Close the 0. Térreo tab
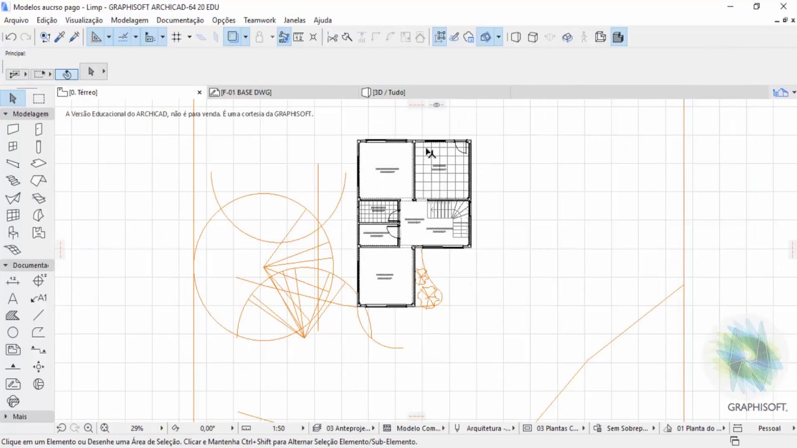Screen dimensions: 797x448 (x=199, y=92)
